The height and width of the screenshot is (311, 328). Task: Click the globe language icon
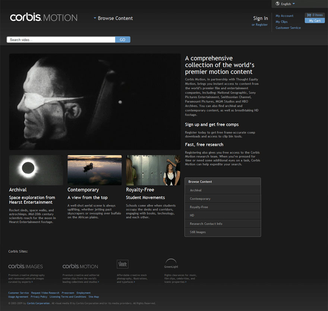click(278, 4)
